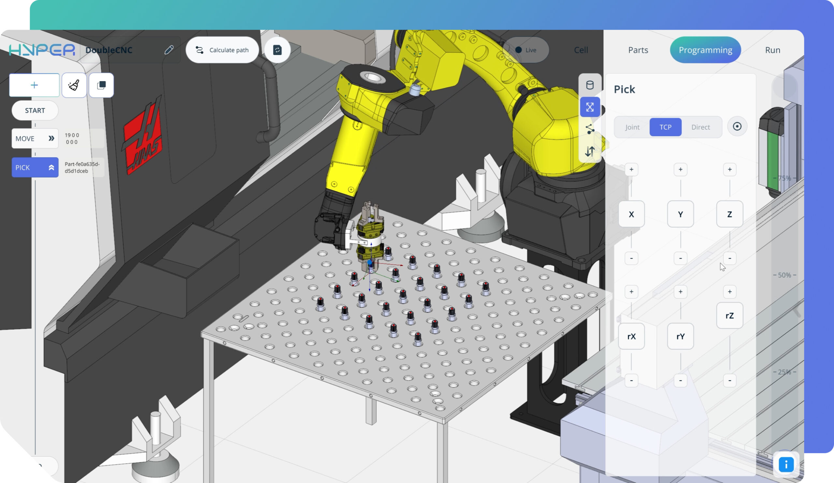
Task: Open the Run tab
Action: pos(772,50)
